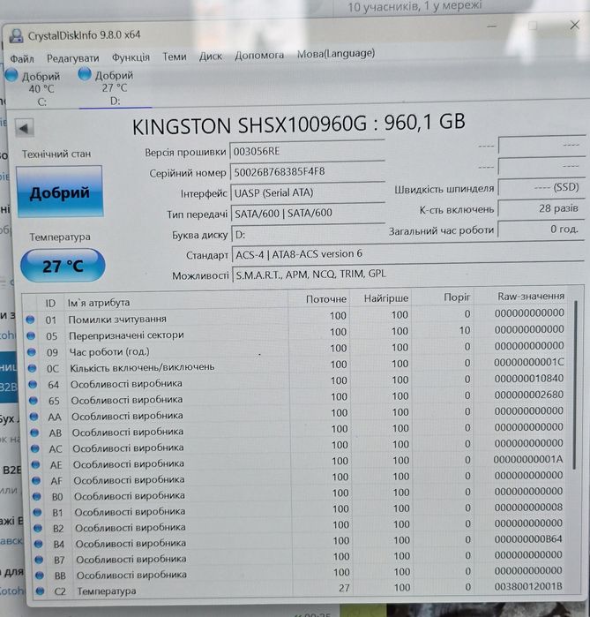Click the status dot for attribute 05
This screenshot has height=617, width=590.
[x=31, y=336]
